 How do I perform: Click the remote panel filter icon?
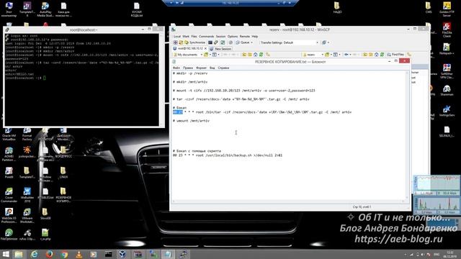[x=336, y=55]
